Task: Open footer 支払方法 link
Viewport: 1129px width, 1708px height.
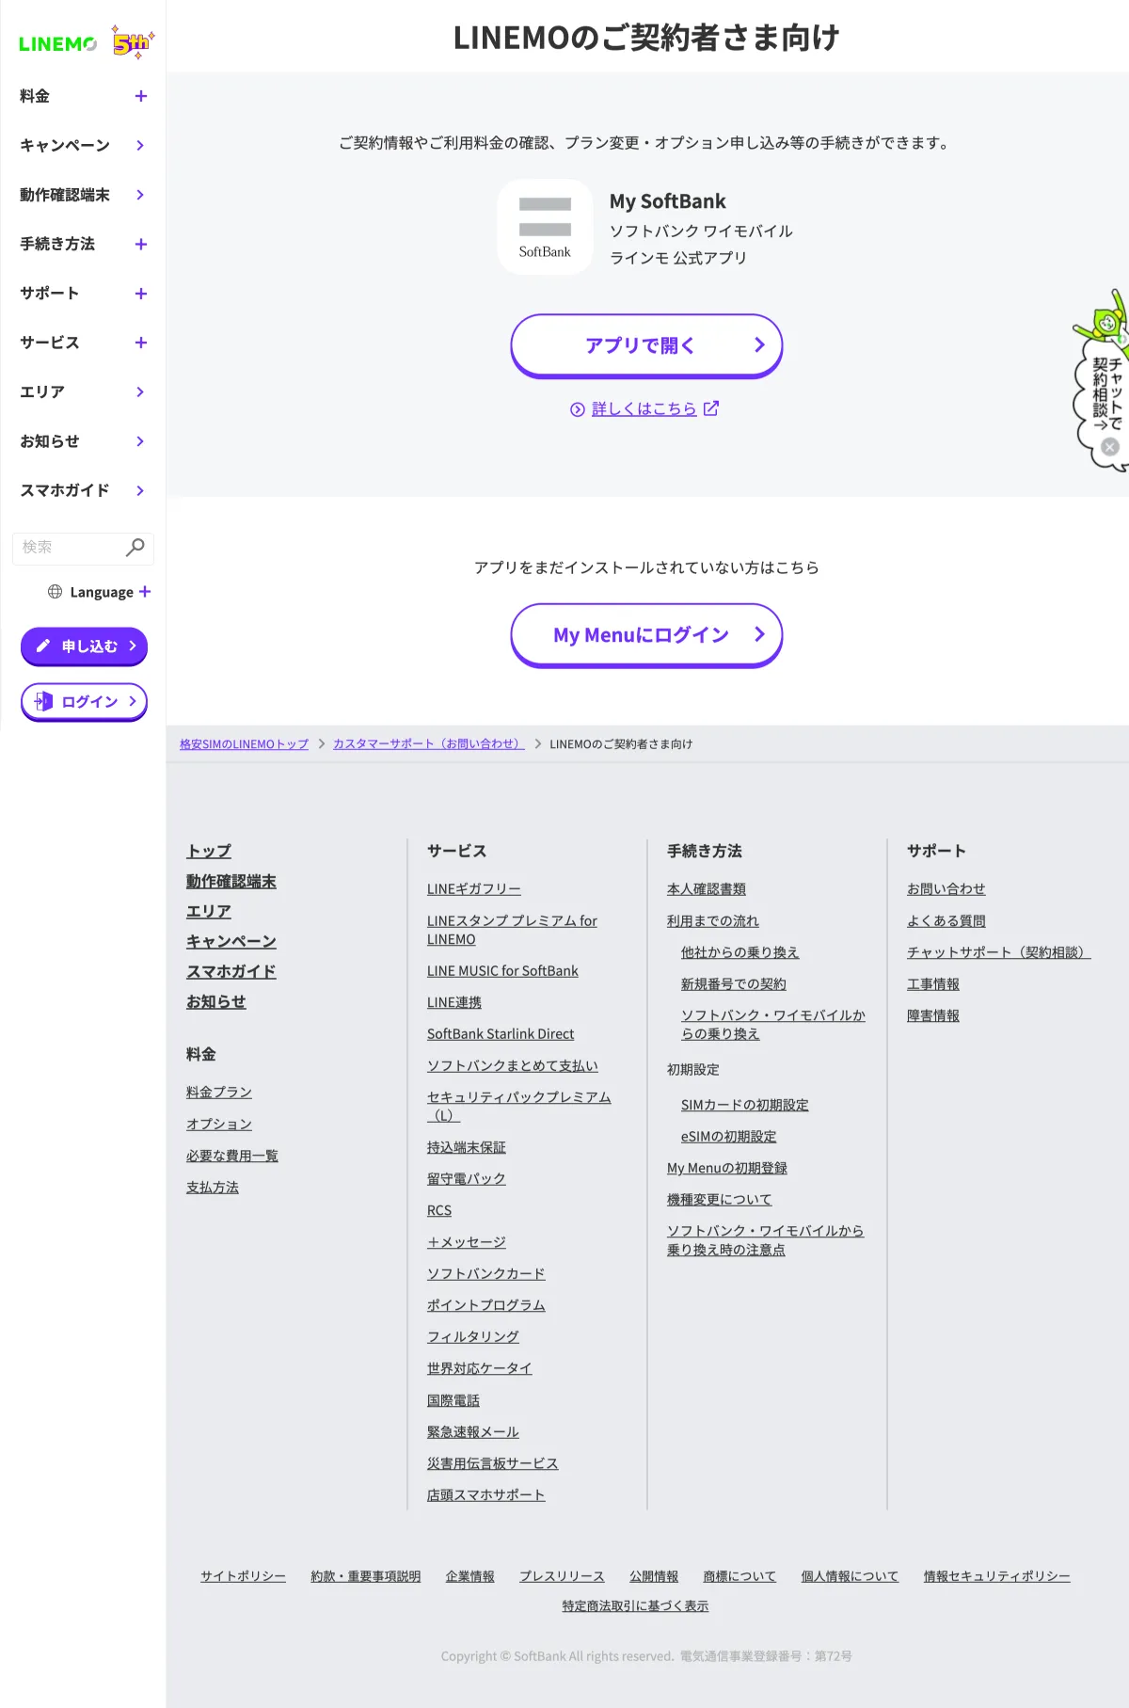Action: coord(213,1188)
